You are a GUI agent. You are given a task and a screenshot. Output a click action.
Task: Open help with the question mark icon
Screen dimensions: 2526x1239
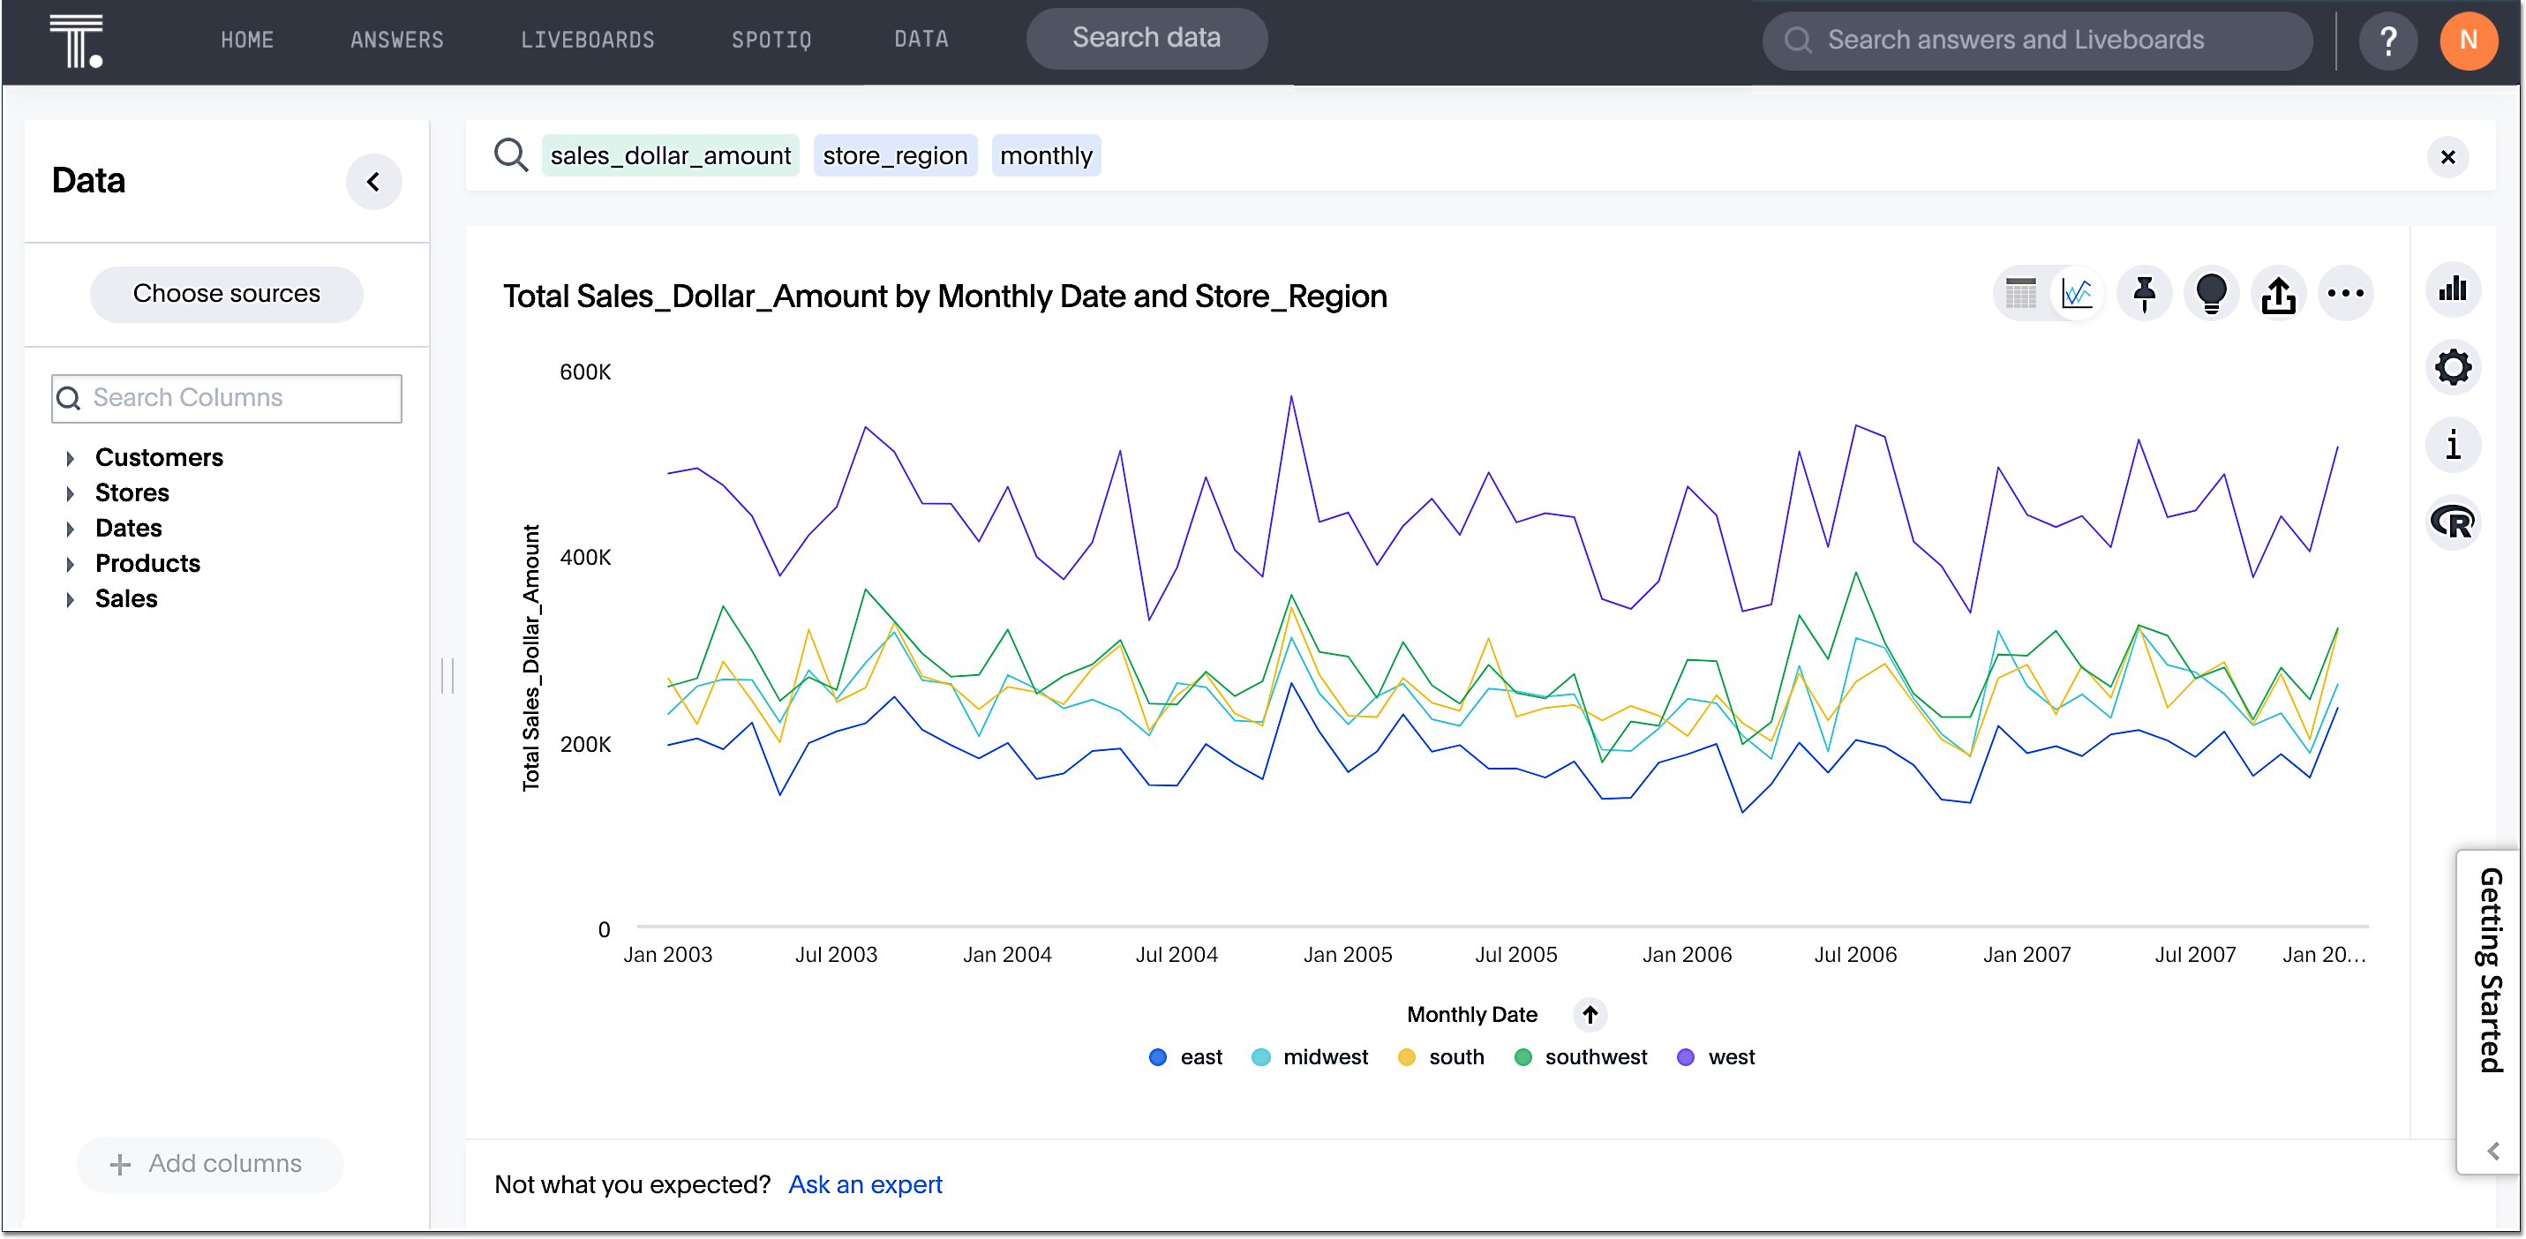click(2388, 41)
